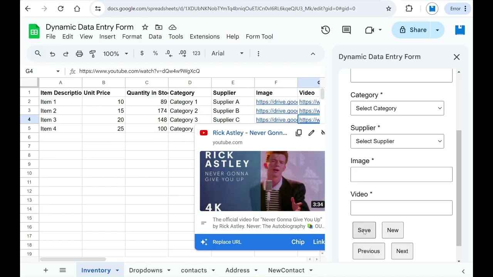Switch to the NewContact sheet tab
The height and width of the screenshot is (277, 493).
[286, 270]
